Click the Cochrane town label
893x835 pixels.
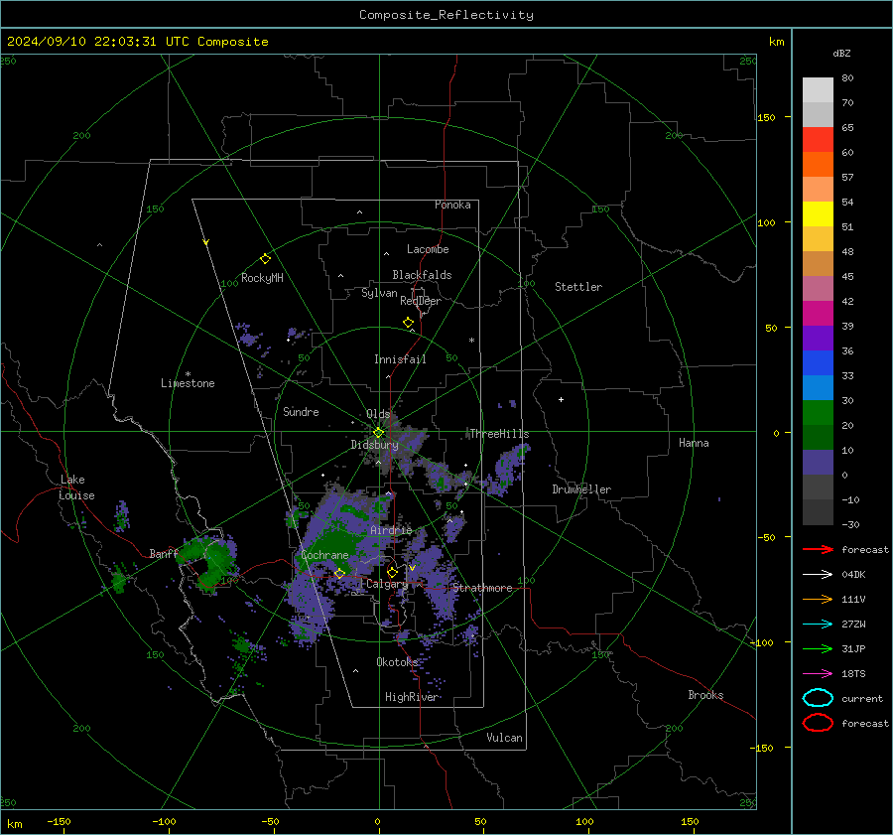pos(324,555)
